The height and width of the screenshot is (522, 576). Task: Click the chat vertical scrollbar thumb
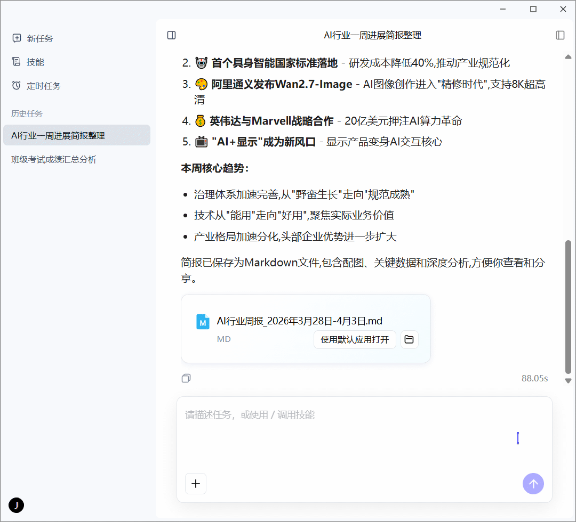click(x=568, y=307)
